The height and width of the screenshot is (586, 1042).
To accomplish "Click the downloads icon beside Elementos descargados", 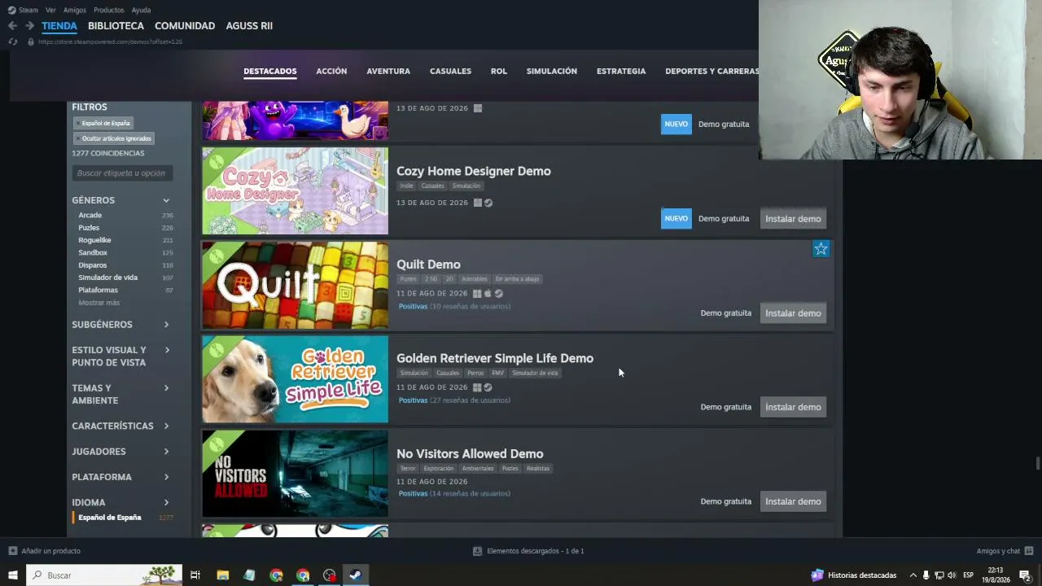I will click(478, 551).
